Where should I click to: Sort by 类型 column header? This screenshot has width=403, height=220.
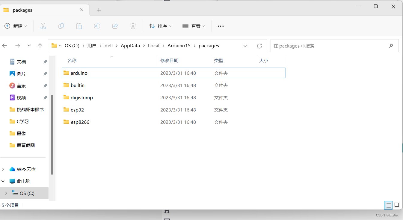[x=219, y=60]
